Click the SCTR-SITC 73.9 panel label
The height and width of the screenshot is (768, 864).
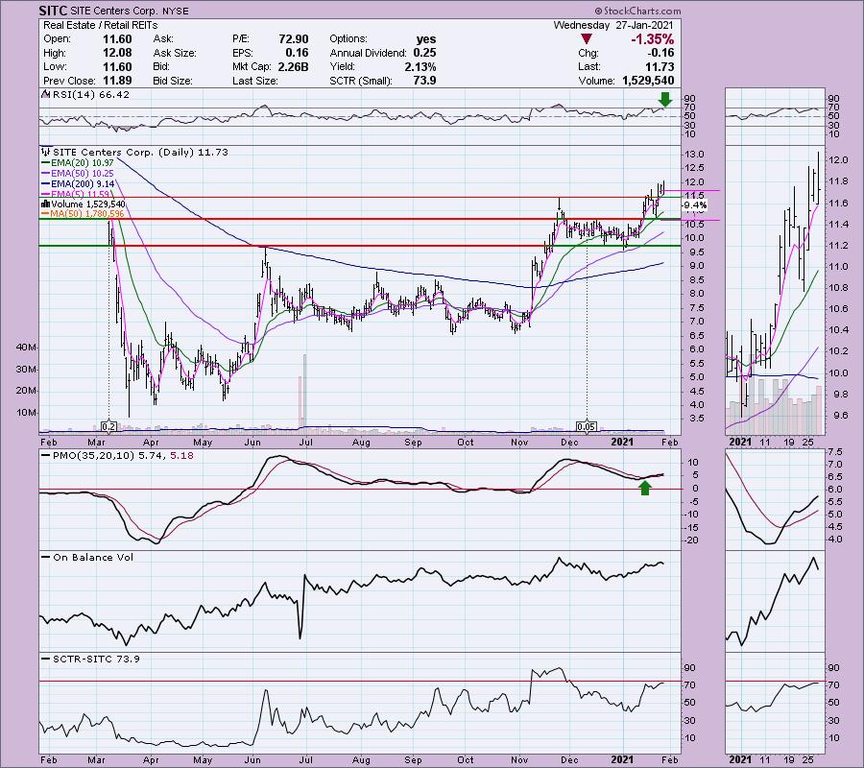pos(91,659)
